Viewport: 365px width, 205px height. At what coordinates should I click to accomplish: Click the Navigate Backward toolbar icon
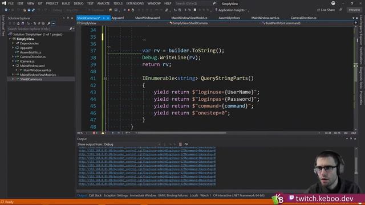[6, 10]
